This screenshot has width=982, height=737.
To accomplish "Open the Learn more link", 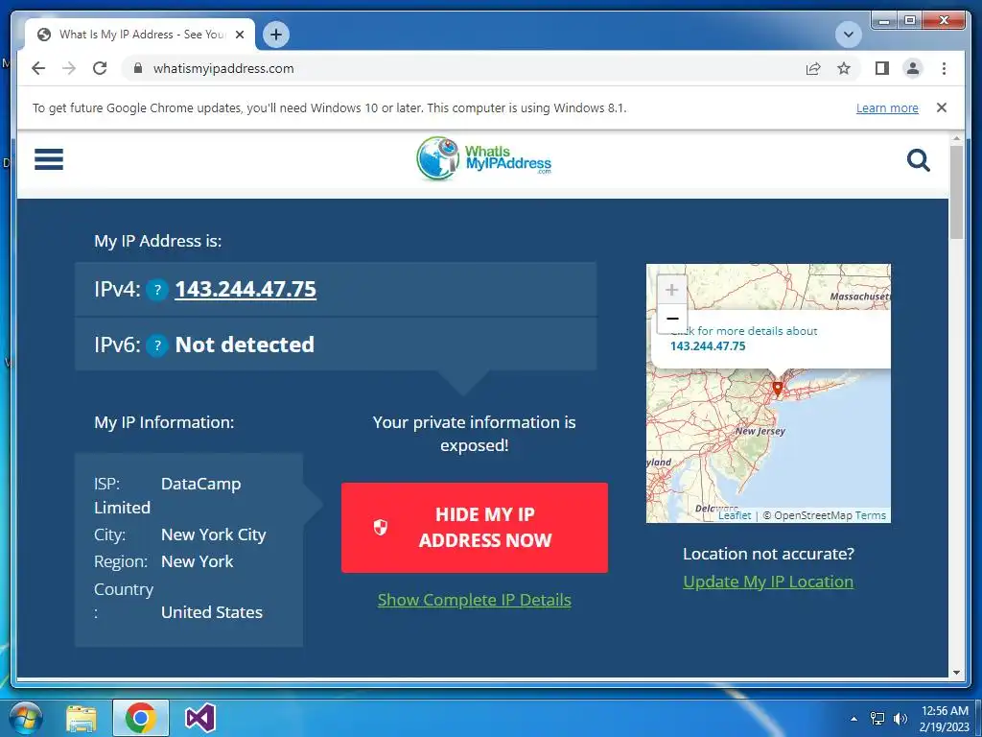I will pyautogui.click(x=887, y=107).
